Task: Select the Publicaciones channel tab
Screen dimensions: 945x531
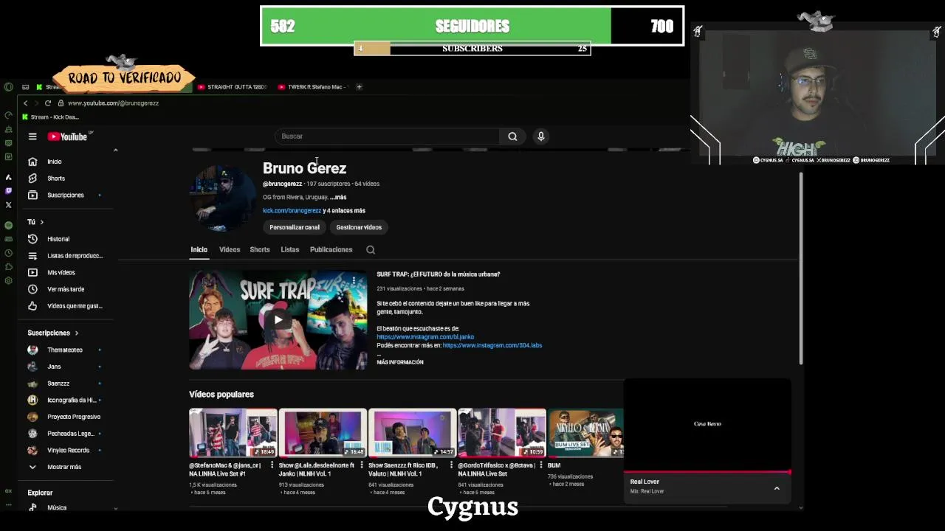Action: (x=331, y=250)
